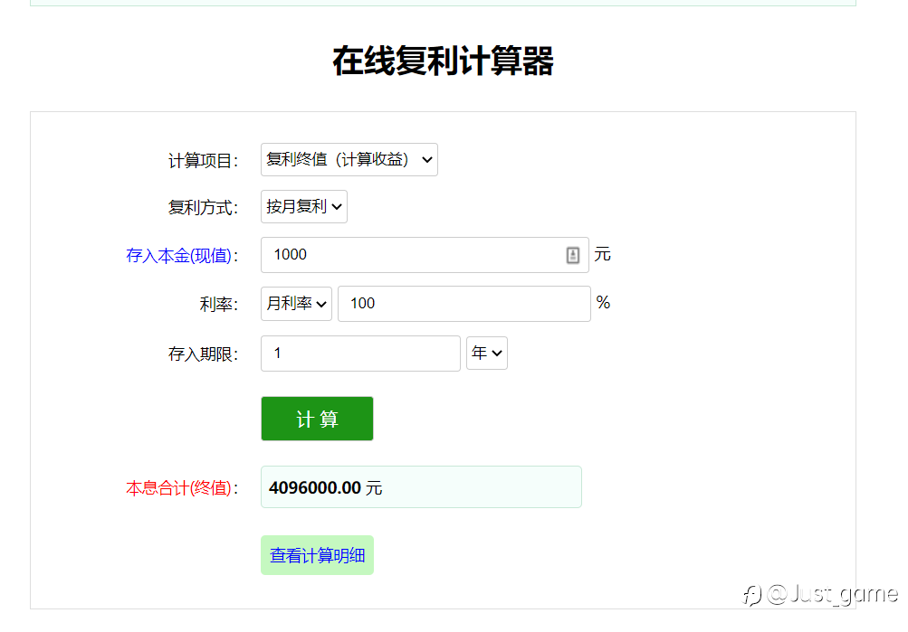Expand the 复利方式 dropdown set to 按月复利
The image size is (908, 632).
303,207
